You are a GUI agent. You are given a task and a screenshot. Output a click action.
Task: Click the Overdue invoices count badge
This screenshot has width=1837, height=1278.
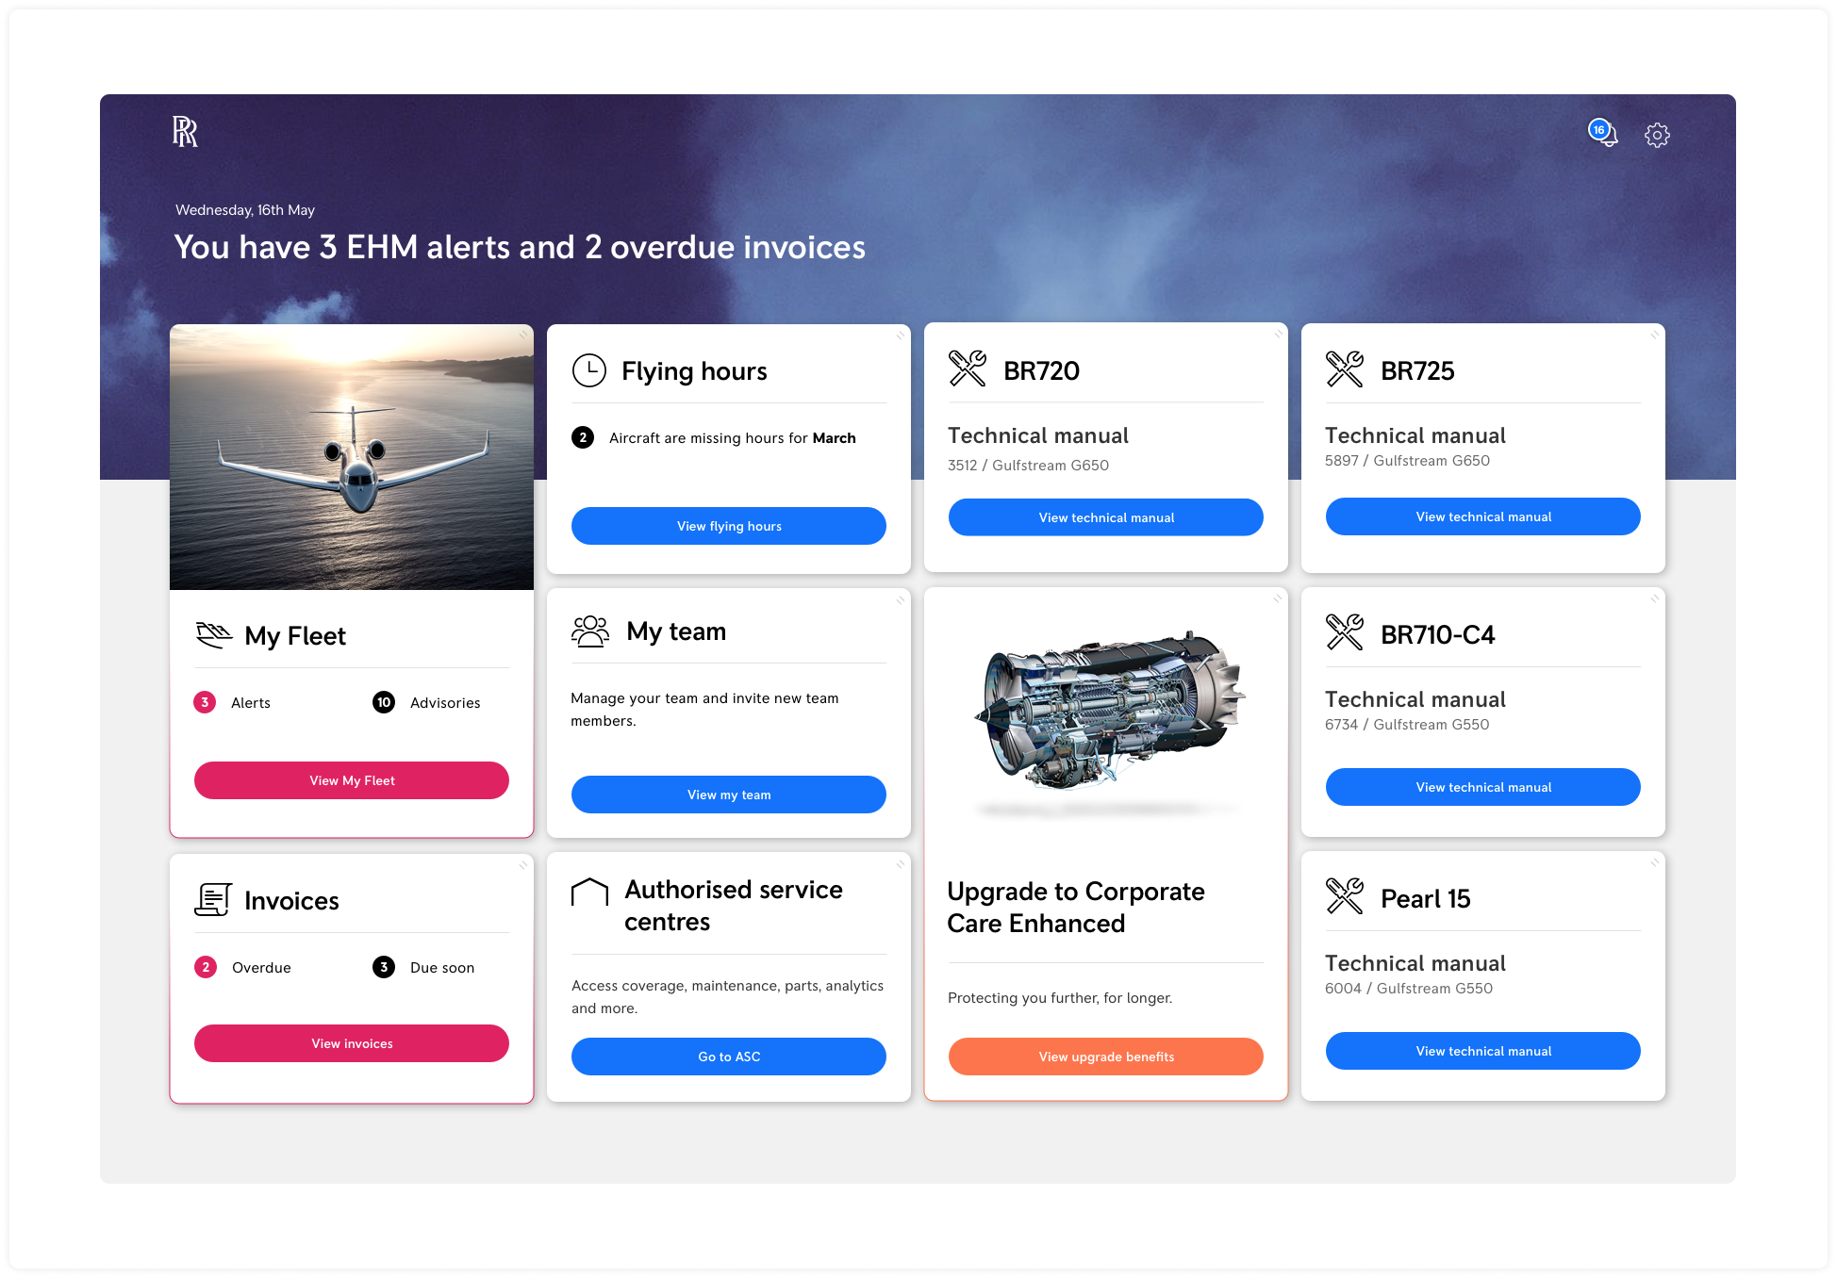click(206, 967)
